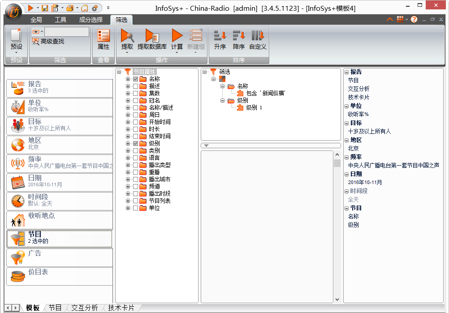The height and width of the screenshot is (313, 449).
Task: Open the 成分选择 ribbon tab
Action: point(91,20)
